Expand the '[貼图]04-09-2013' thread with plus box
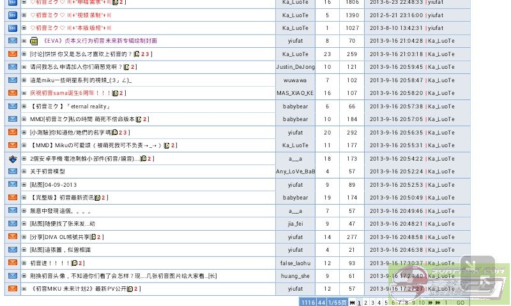This screenshot has height=306, width=511. coord(24,185)
